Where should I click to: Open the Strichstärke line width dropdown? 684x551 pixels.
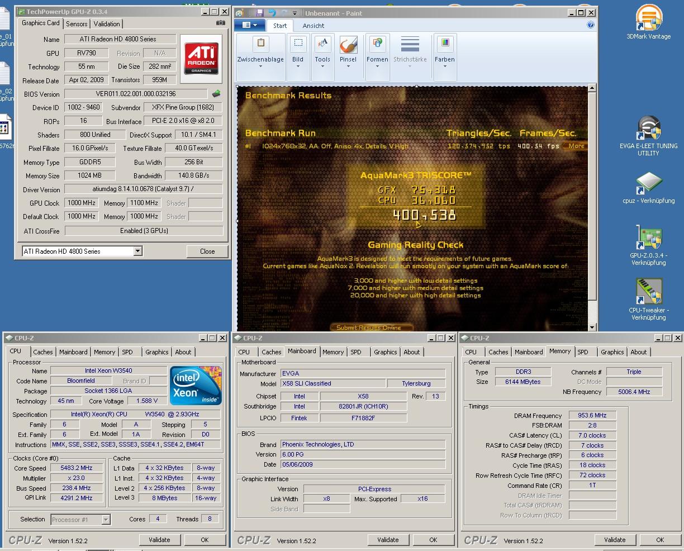[410, 51]
